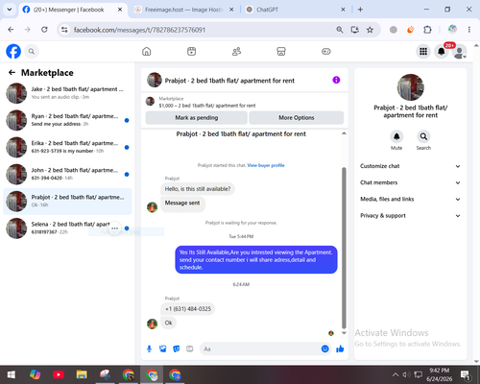The width and height of the screenshot is (480, 384).
Task: Expand the Privacy & support section
Action: [411, 216]
